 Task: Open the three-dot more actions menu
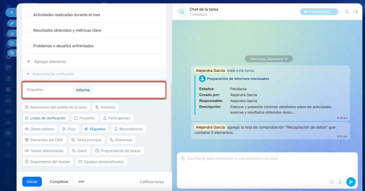pyautogui.click(x=81, y=182)
